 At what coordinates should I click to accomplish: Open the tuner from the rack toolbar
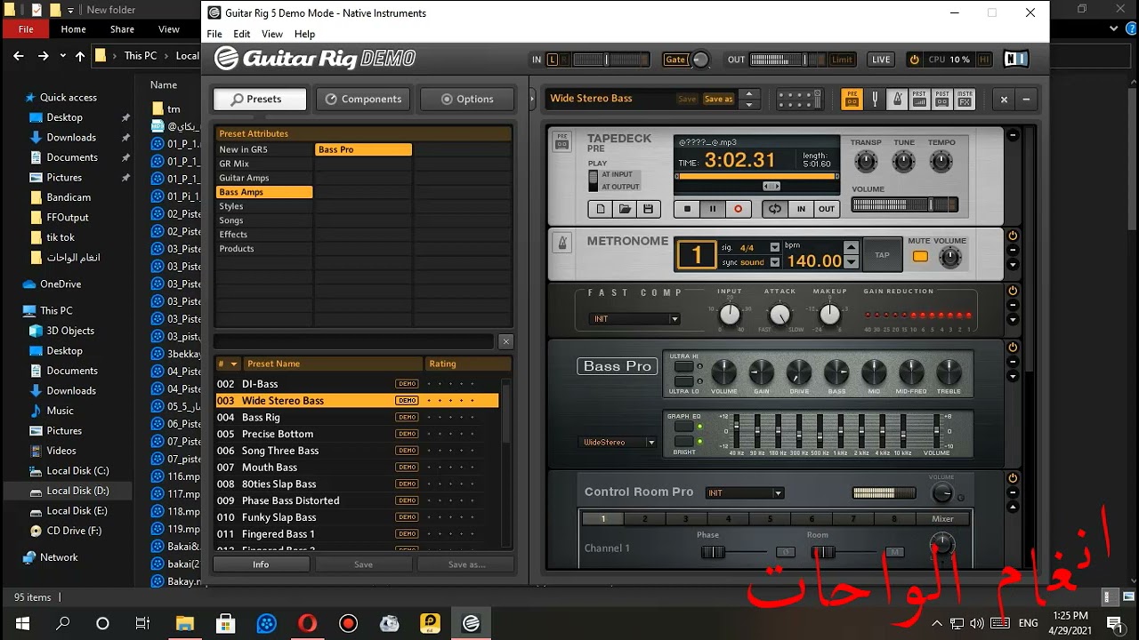pyautogui.click(x=875, y=99)
